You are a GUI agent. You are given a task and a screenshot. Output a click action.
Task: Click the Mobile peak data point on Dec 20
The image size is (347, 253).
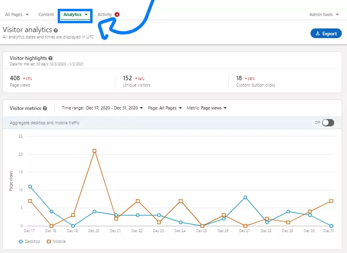[x=94, y=151]
